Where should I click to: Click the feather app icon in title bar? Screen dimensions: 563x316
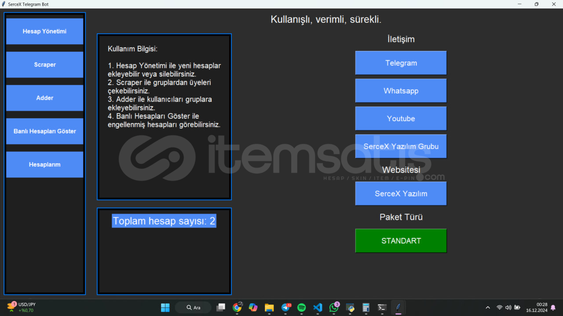4,4
